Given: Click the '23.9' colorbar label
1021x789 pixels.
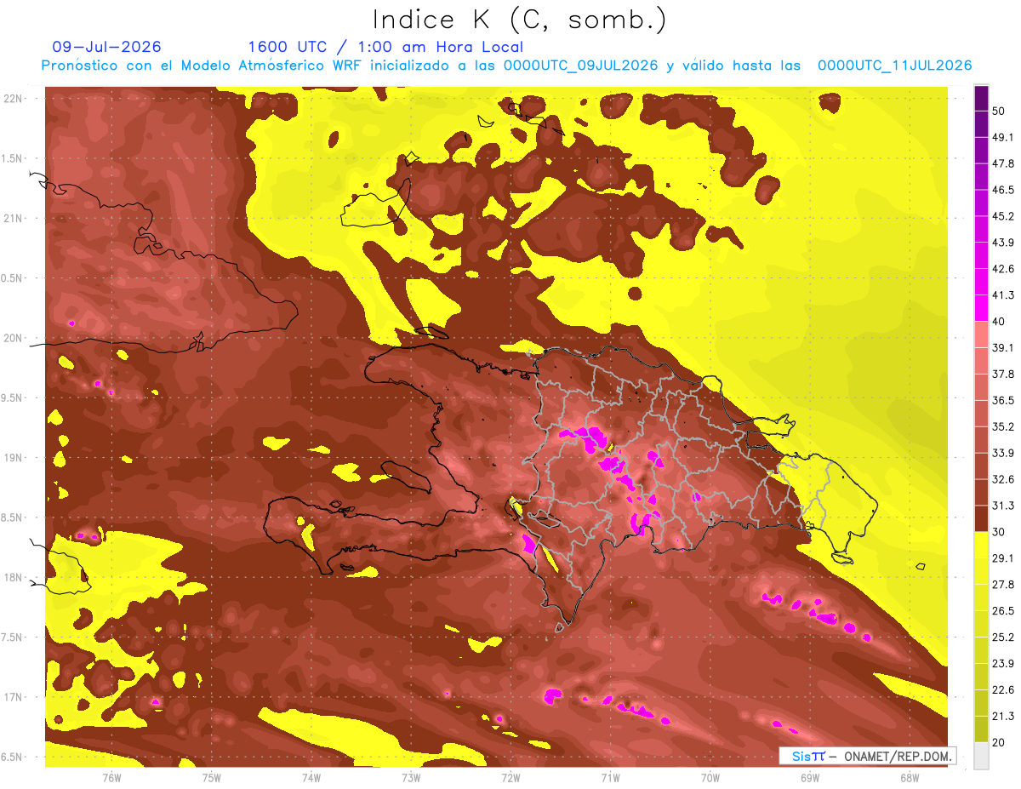Looking at the screenshot, I should click(1003, 664).
